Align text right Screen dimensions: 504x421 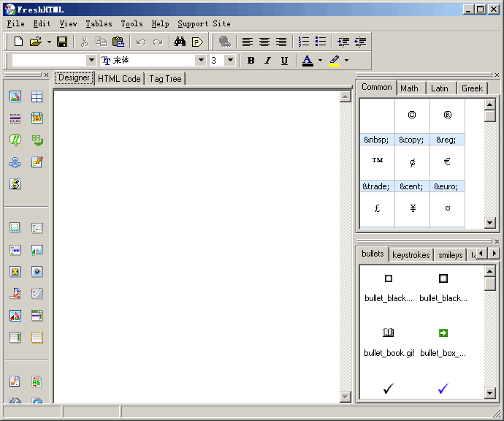281,42
